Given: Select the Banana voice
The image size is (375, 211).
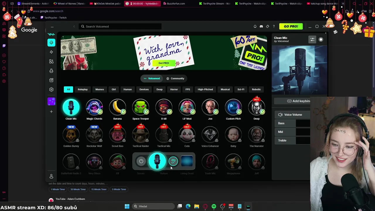Looking at the screenshot, I should [x=117, y=107].
